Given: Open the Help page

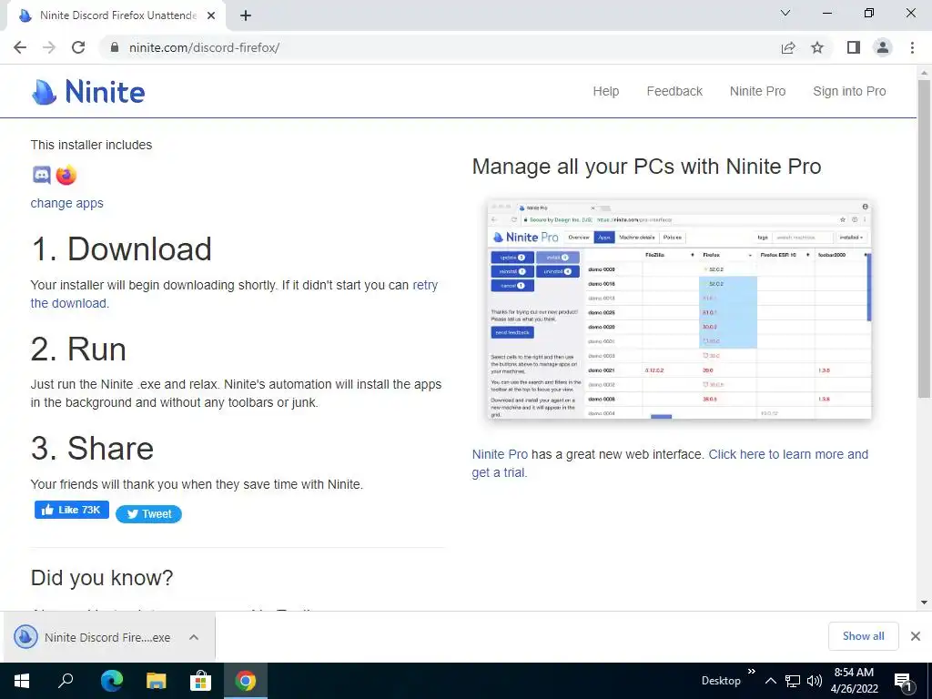Looking at the screenshot, I should [605, 92].
